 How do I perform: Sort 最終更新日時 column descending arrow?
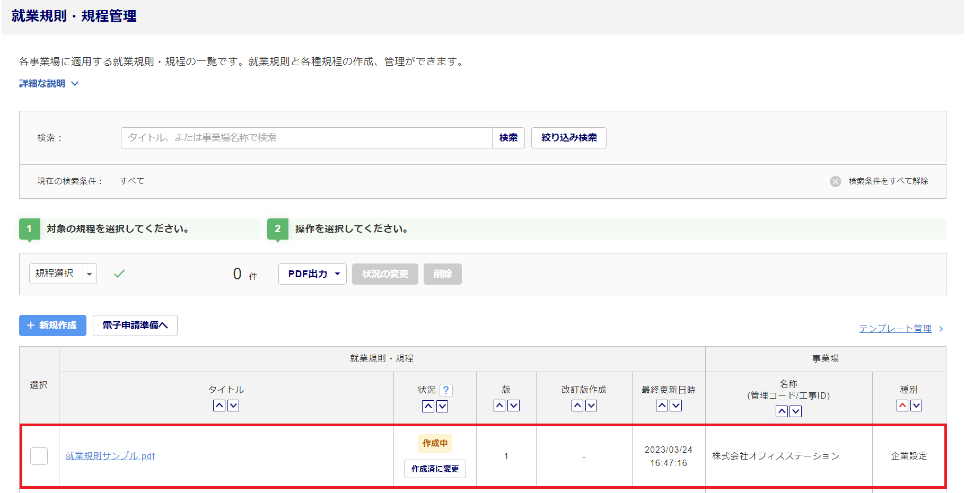675,406
